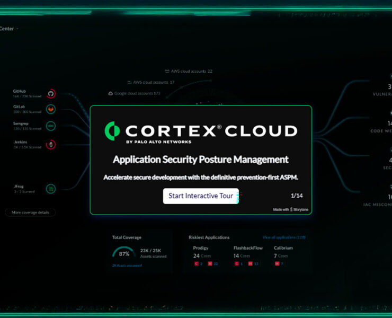This screenshot has height=318, width=392.
Task: Click the GitLab fox icon
Action: click(x=51, y=109)
